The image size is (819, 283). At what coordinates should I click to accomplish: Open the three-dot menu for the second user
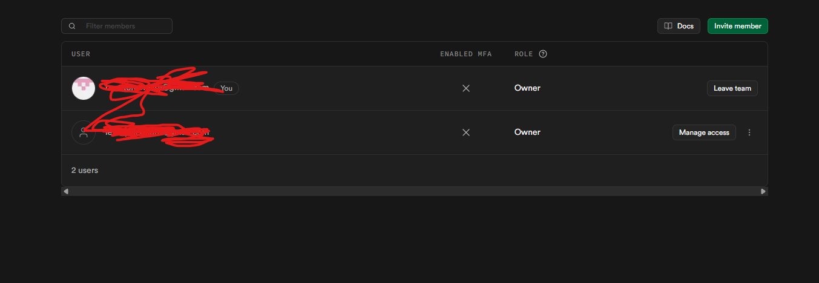click(749, 132)
